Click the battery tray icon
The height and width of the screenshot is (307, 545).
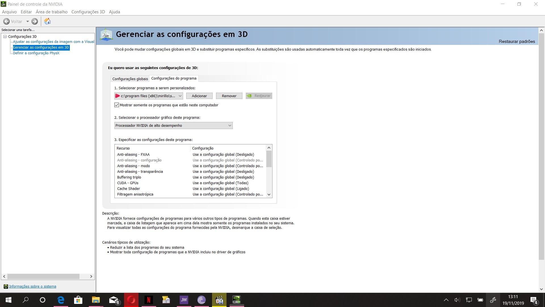point(480,300)
